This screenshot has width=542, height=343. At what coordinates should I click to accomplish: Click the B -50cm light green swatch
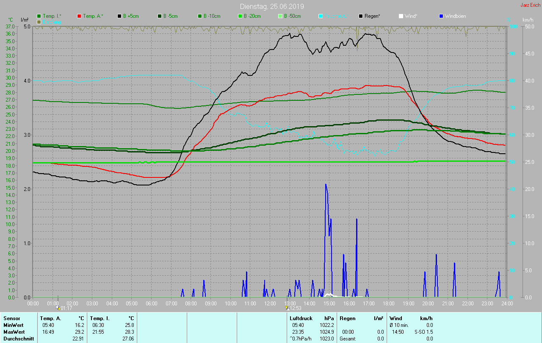(280, 16)
